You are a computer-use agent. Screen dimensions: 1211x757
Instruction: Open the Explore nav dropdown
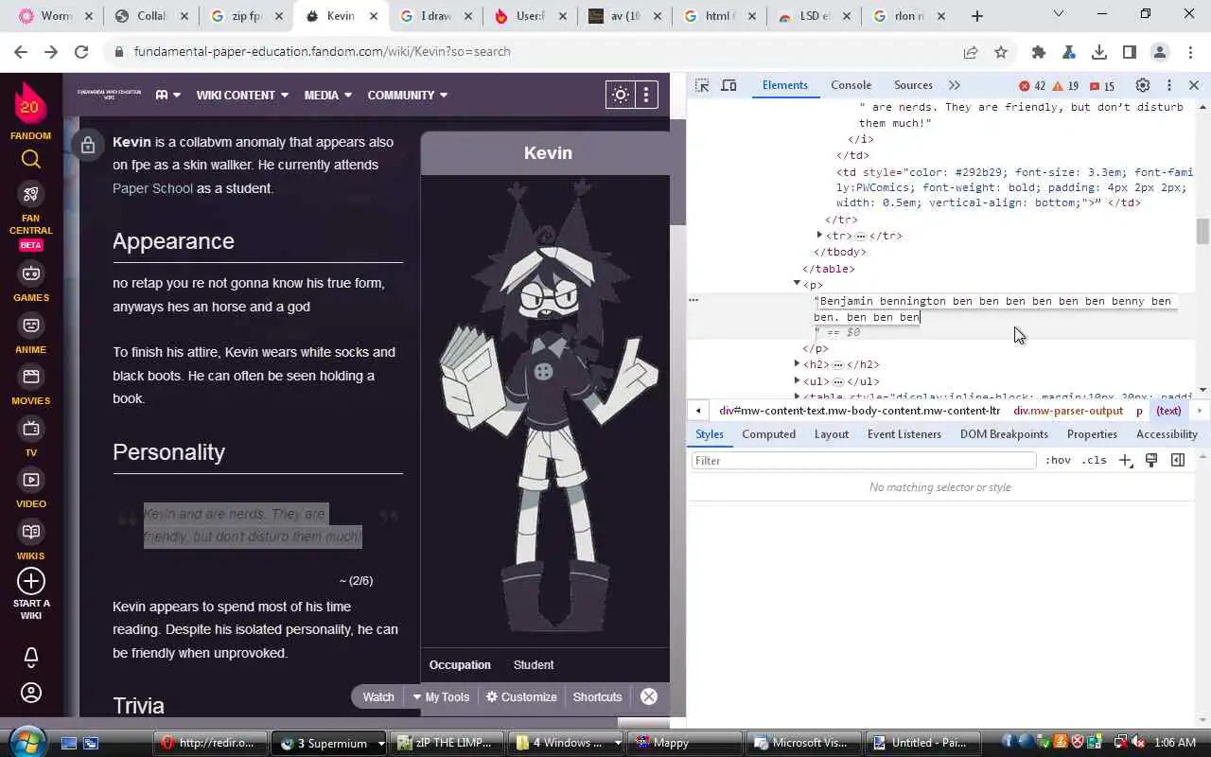167,95
